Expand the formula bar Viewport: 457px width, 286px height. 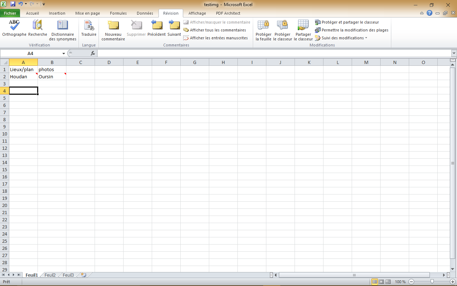[454, 53]
